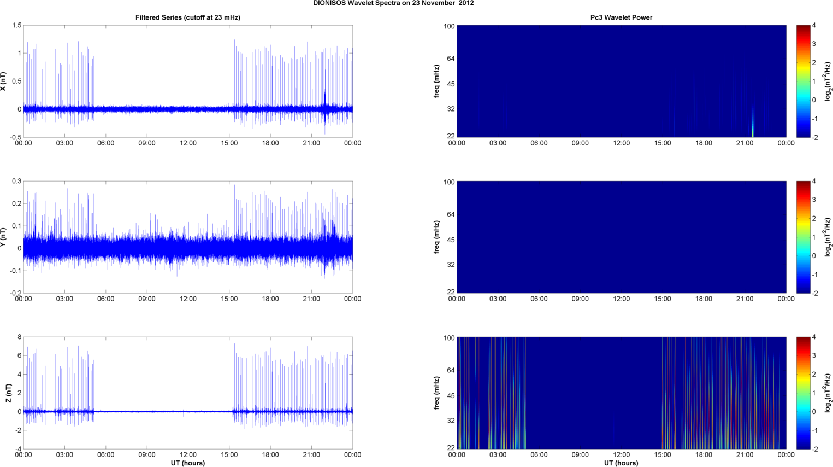Click the "64" frequency tick on the middle spectrogram
The image size is (833, 467).
(x=451, y=214)
